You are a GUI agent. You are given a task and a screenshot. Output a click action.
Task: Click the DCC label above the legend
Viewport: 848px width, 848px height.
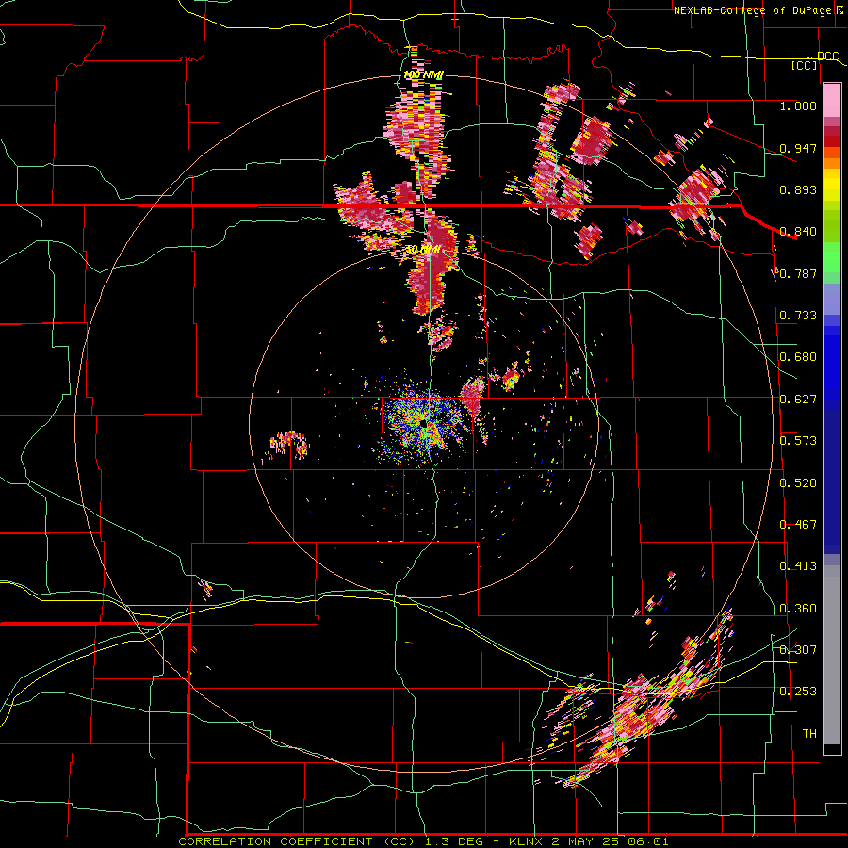[827, 57]
